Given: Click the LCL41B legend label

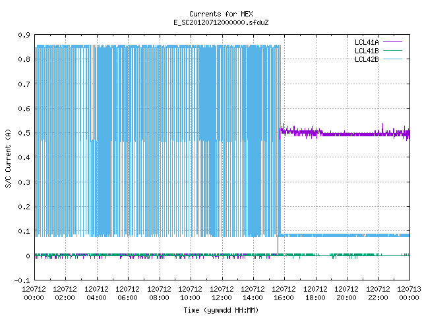Looking at the screenshot, I should pyautogui.click(x=367, y=51).
